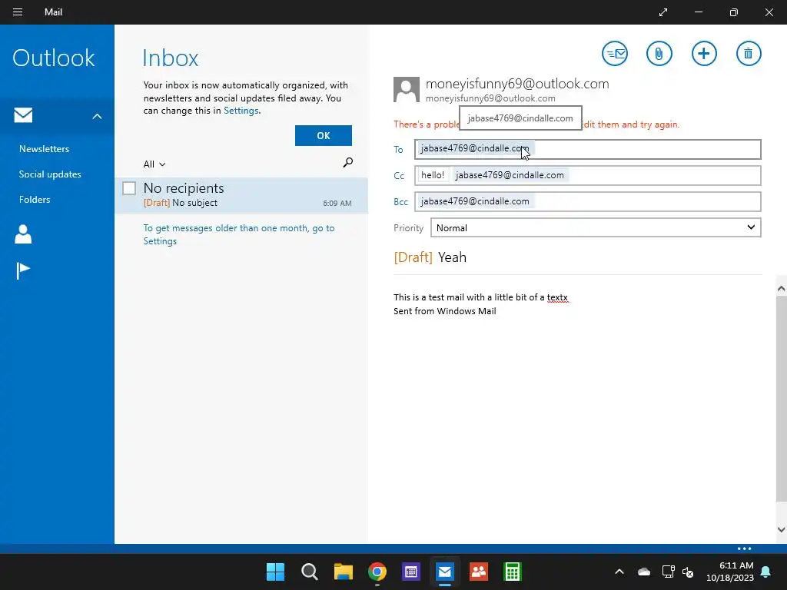The width and height of the screenshot is (787, 590).
Task: Click the Inbox heading
Action: click(x=170, y=58)
